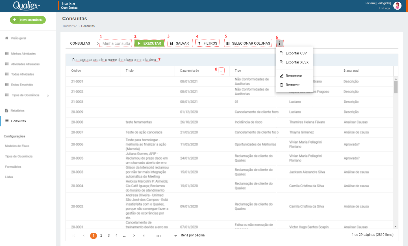This screenshot has width=408, height=246.
Task: Click the Relatórios document icon
Action: 6,111
